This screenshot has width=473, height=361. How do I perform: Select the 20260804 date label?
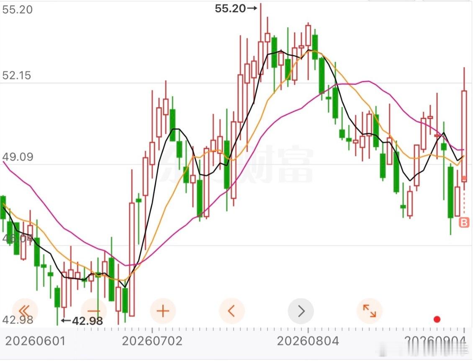[308, 341]
